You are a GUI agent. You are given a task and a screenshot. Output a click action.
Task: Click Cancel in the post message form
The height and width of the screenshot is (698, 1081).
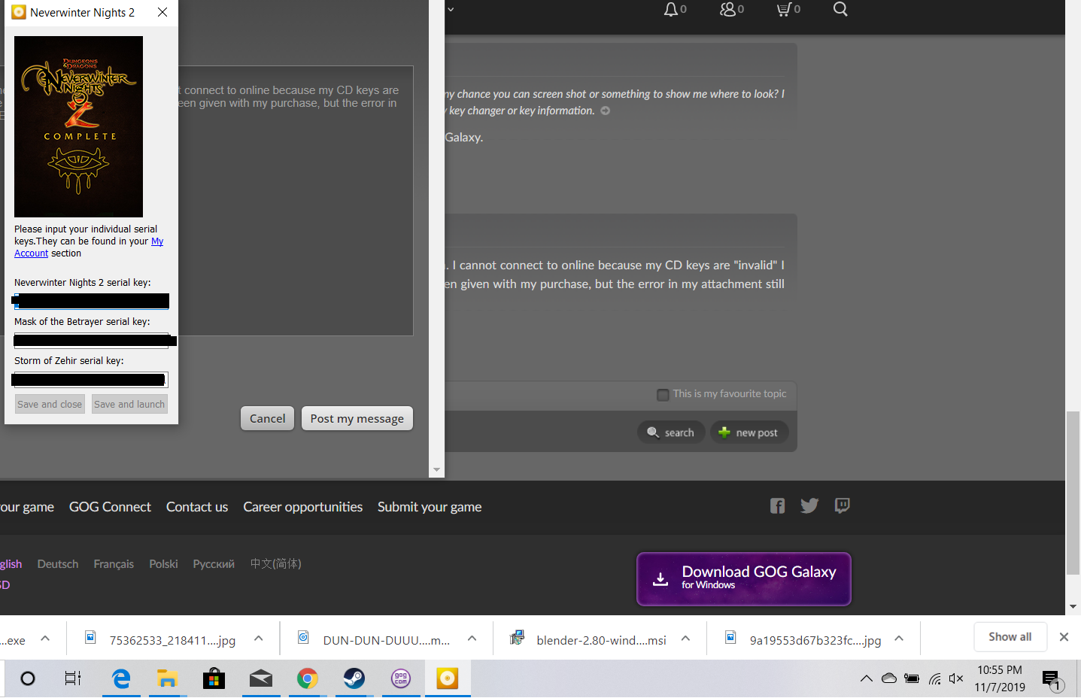267,419
